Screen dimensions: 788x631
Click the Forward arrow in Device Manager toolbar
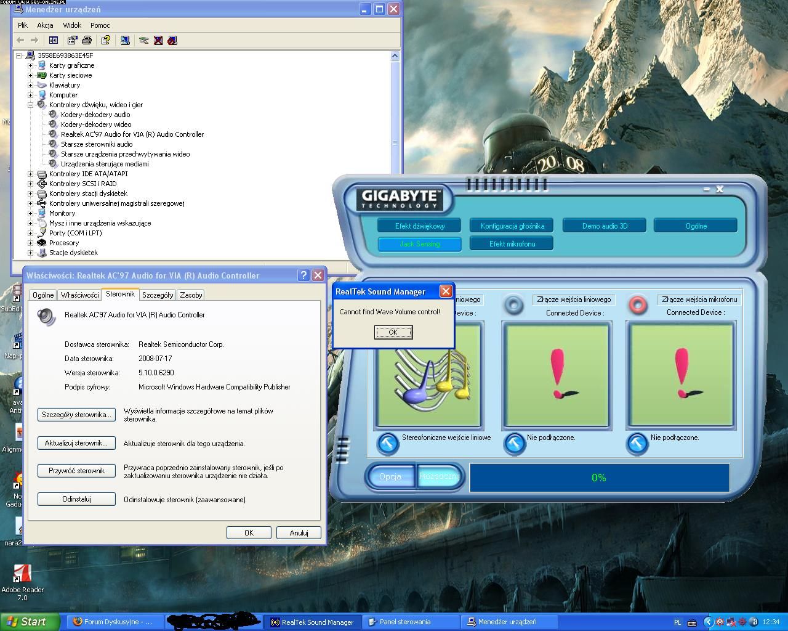(34, 40)
